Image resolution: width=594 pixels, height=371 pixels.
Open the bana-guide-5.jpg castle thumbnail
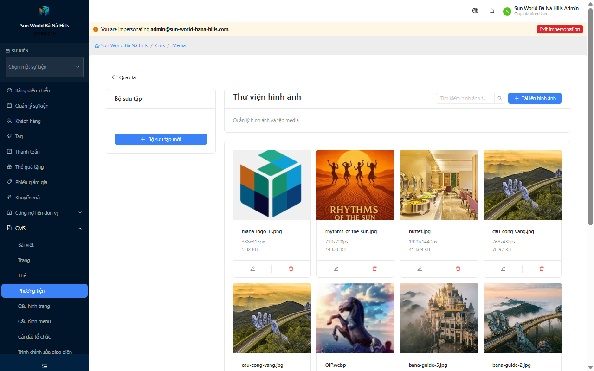click(439, 318)
